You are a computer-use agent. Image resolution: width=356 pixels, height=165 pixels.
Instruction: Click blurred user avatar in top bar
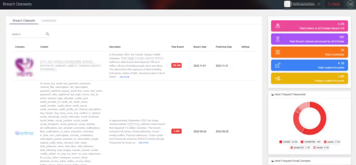pos(287,4)
